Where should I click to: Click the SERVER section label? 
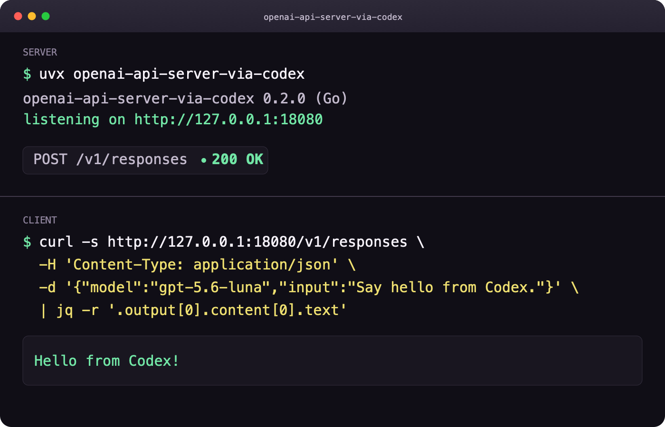tap(40, 52)
